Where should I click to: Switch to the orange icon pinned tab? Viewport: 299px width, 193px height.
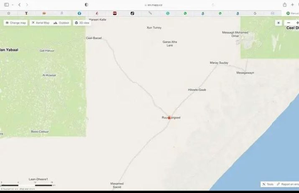(44, 13)
